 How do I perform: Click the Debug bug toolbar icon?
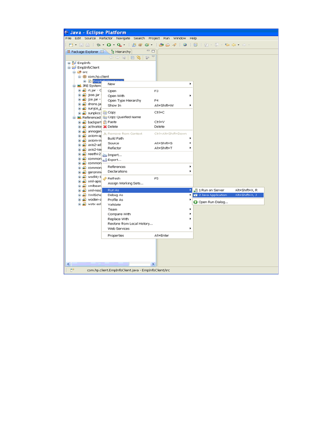point(98,45)
